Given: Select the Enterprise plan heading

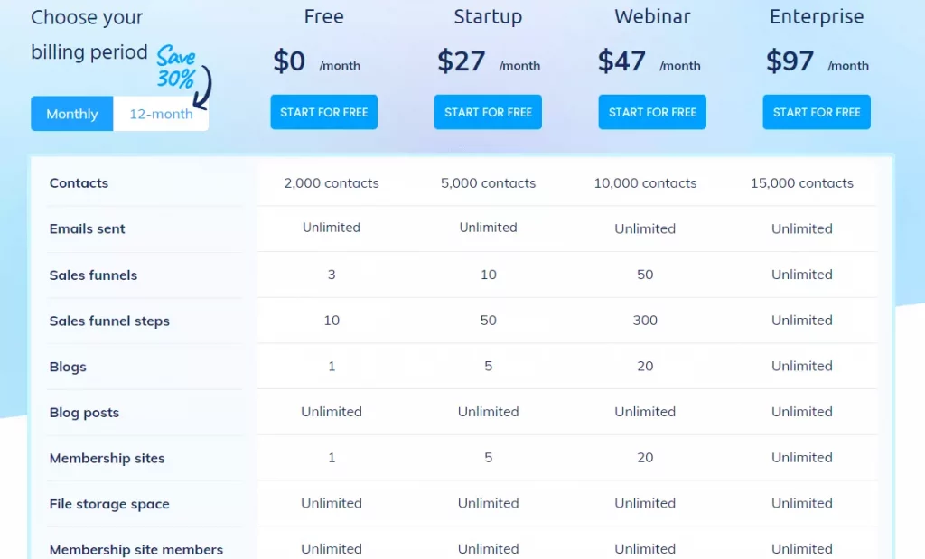Looking at the screenshot, I should 817,16.
